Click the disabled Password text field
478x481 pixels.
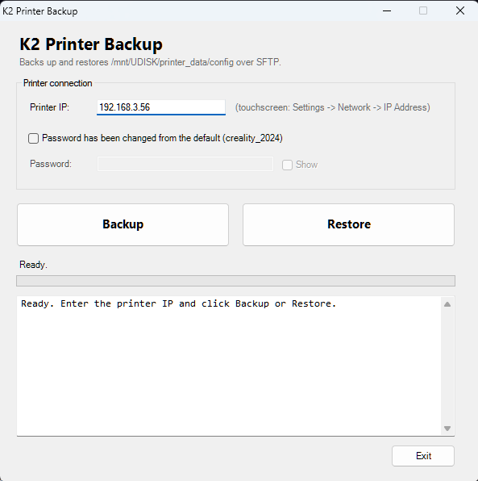pyautogui.click(x=185, y=164)
